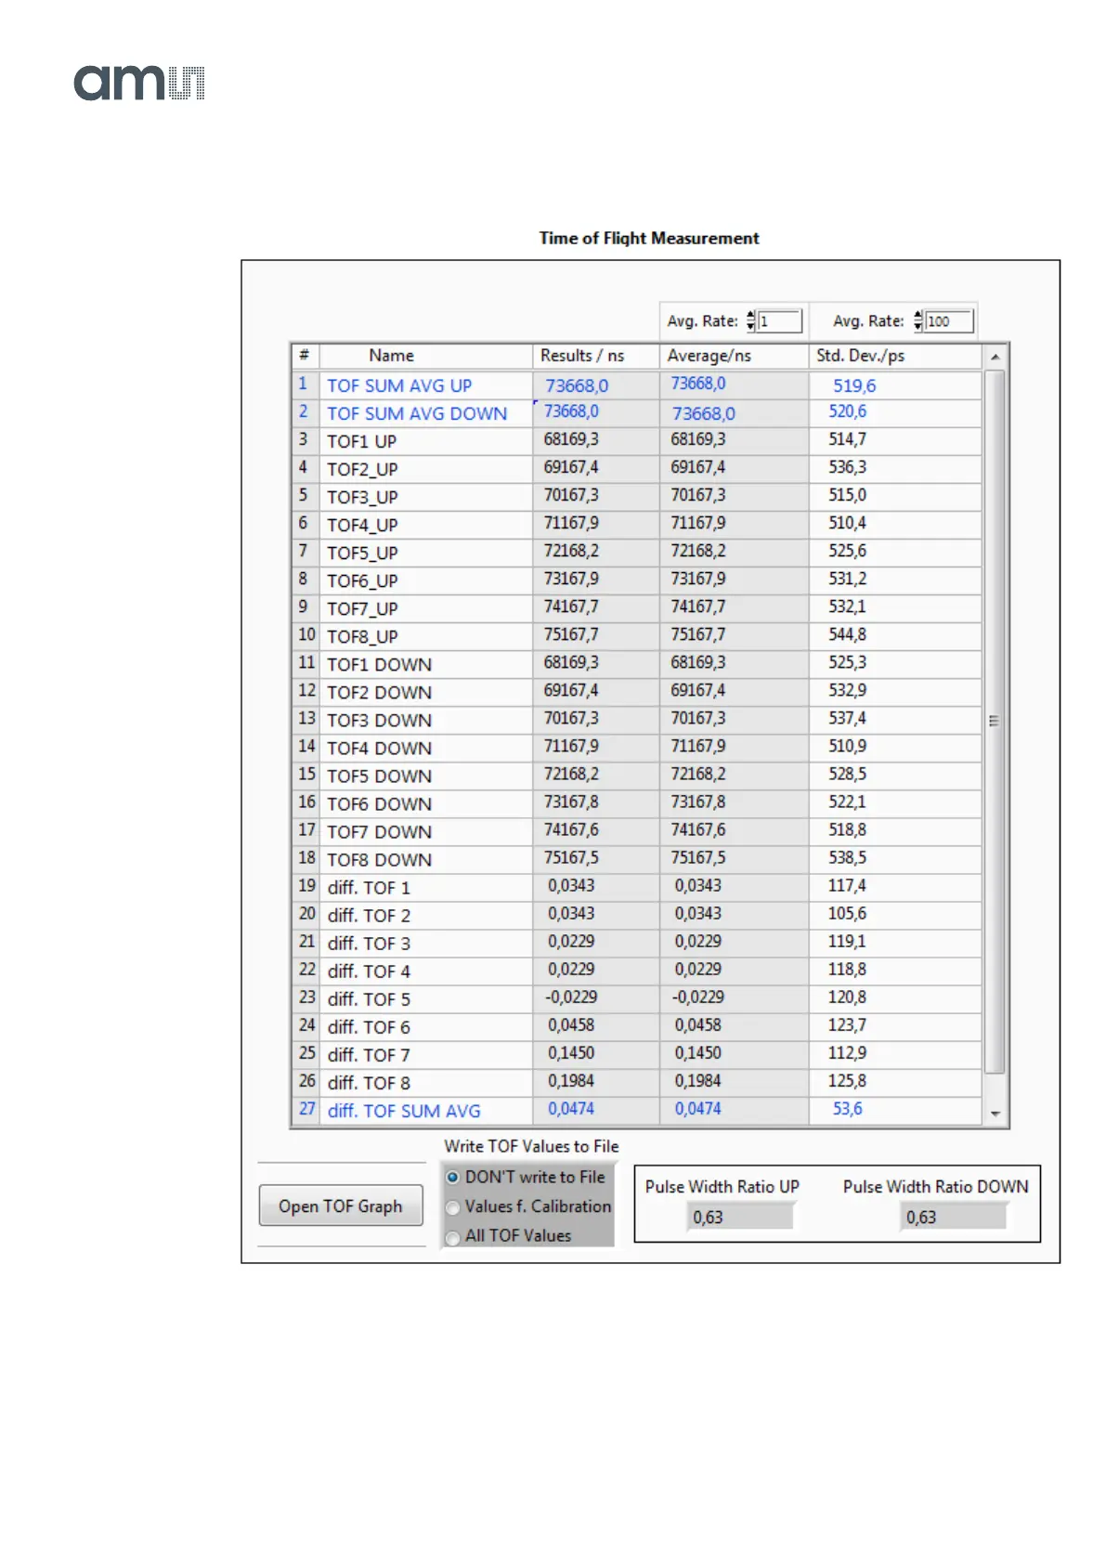Select the TOF7 DOWN row name
Screen dimensions: 1106x1564
(379, 832)
